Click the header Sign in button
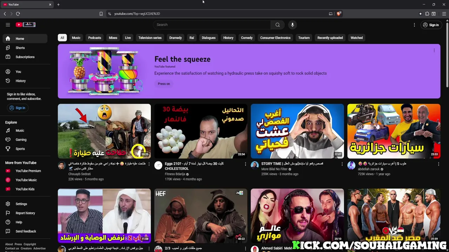449x252 pixels. [x=431, y=25]
